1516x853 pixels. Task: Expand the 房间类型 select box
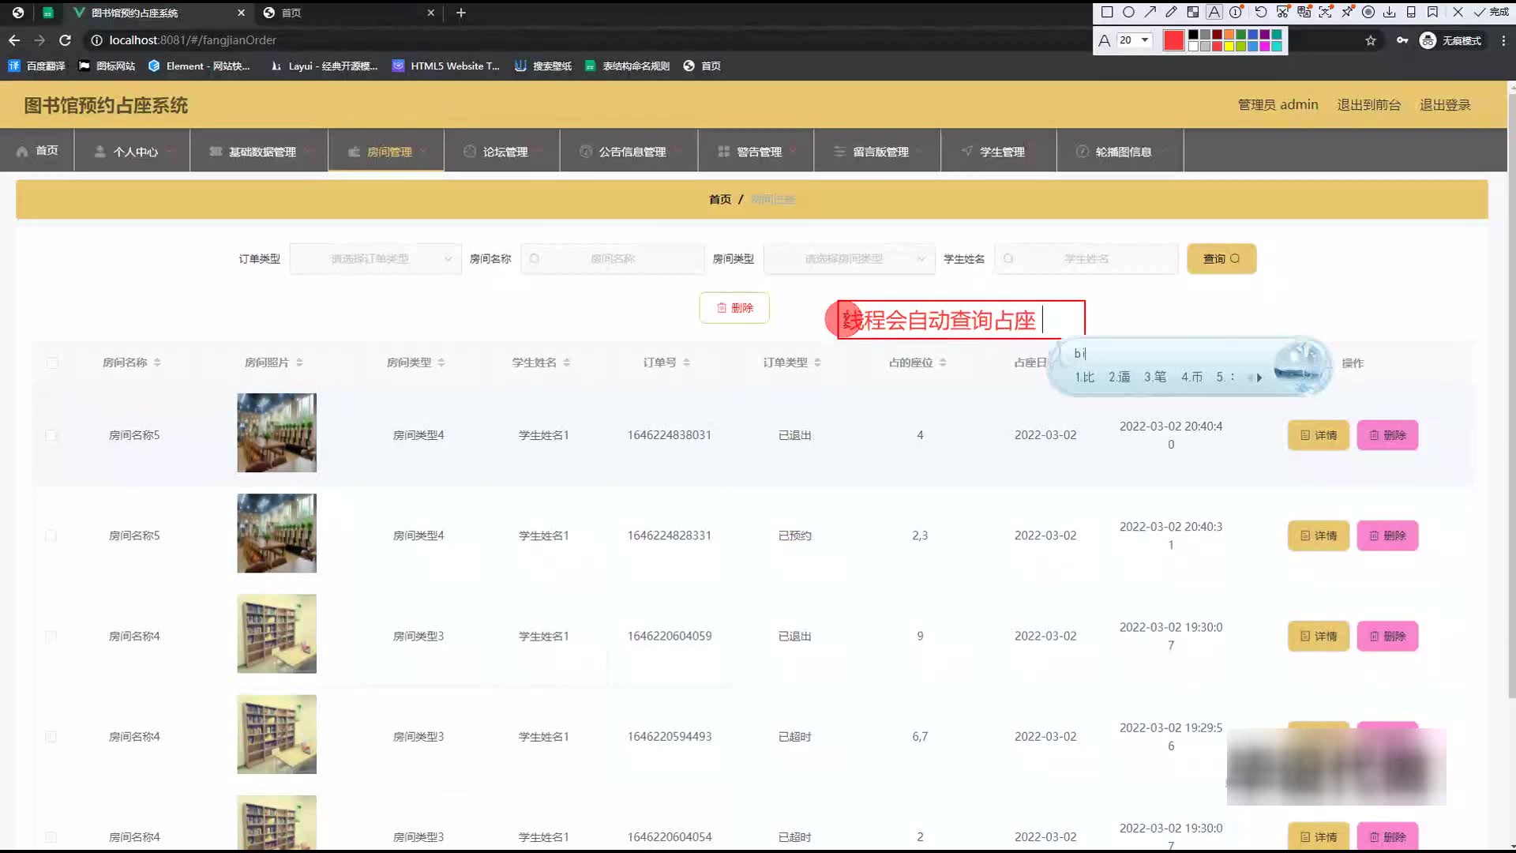pyautogui.click(x=849, y=259)
